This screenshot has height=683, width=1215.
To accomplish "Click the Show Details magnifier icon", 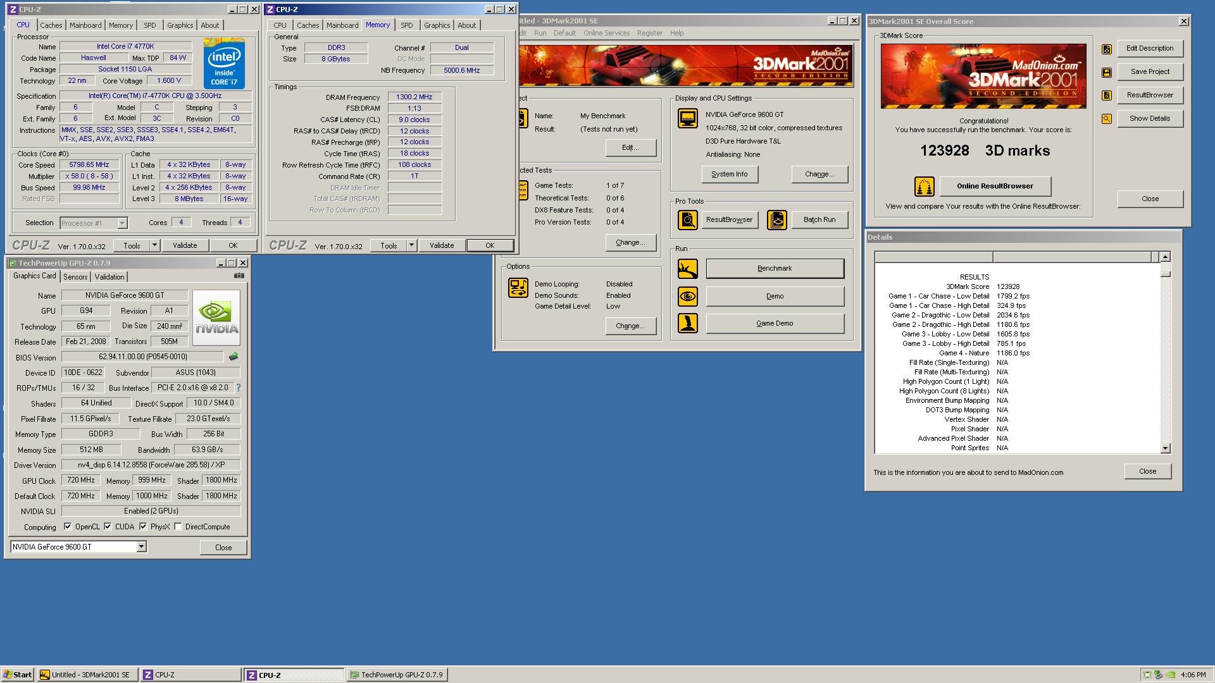I will (x=1106, y=119).
